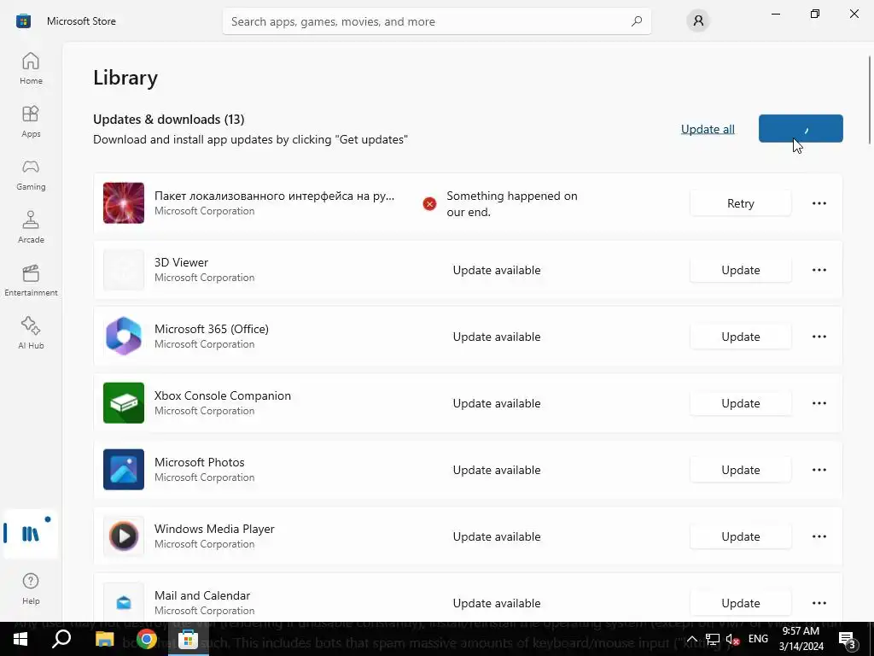Screen dimensions: 874x656
Task: Open the Xbox Console Companion title text
Action: 223,395
